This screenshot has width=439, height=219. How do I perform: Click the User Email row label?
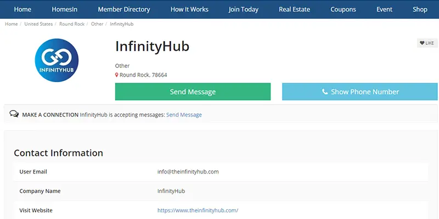click(x=33, y=171)
